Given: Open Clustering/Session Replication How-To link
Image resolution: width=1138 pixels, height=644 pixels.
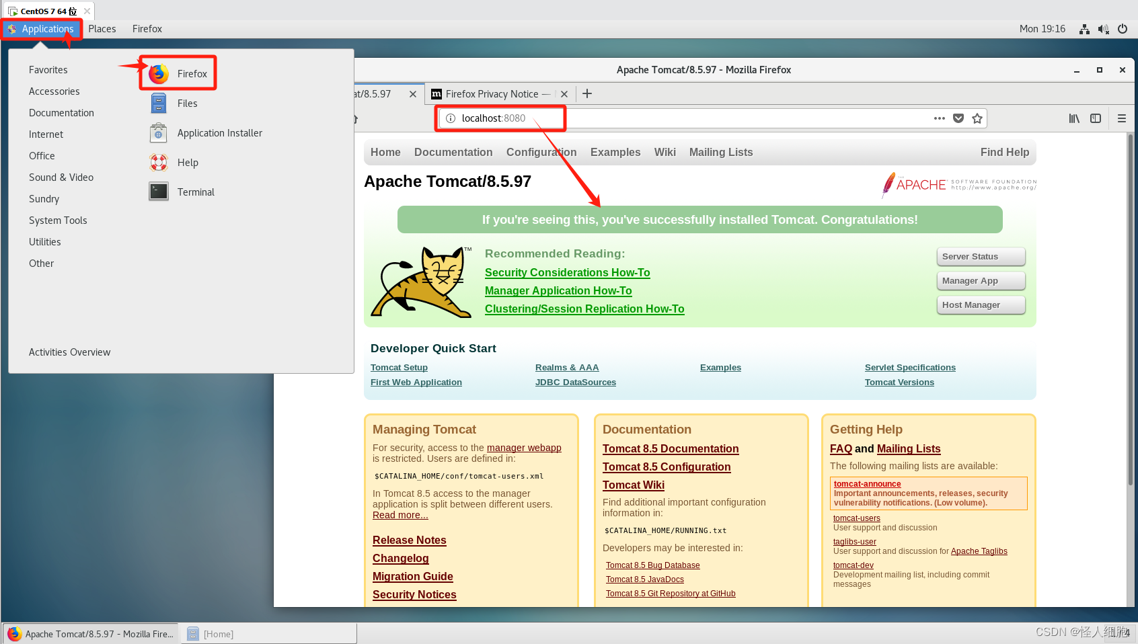Looking at the screenshot, I should click(x=584, y=309).
